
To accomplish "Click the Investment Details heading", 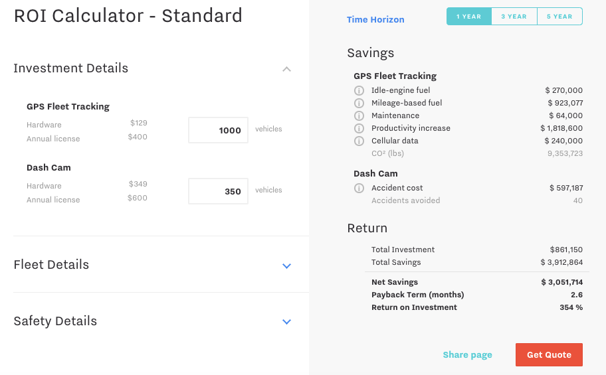I will (x=70, y=68).
